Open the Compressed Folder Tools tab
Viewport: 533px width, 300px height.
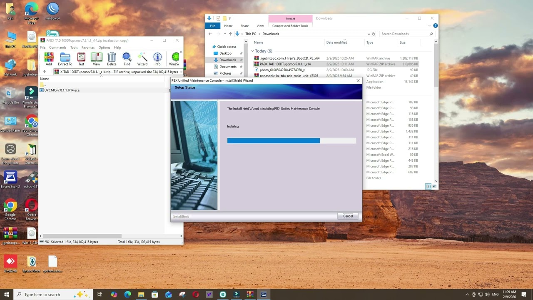290,26
